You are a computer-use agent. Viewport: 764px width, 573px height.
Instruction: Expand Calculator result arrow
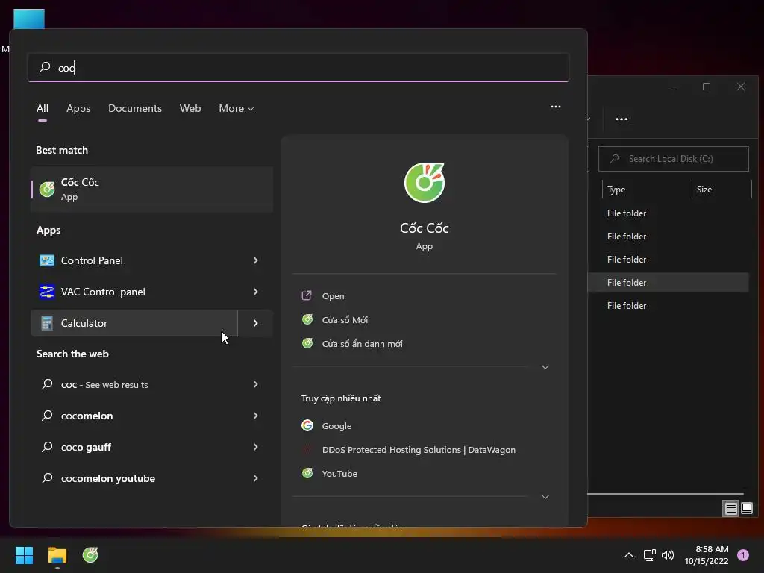[x=255, y=323]
